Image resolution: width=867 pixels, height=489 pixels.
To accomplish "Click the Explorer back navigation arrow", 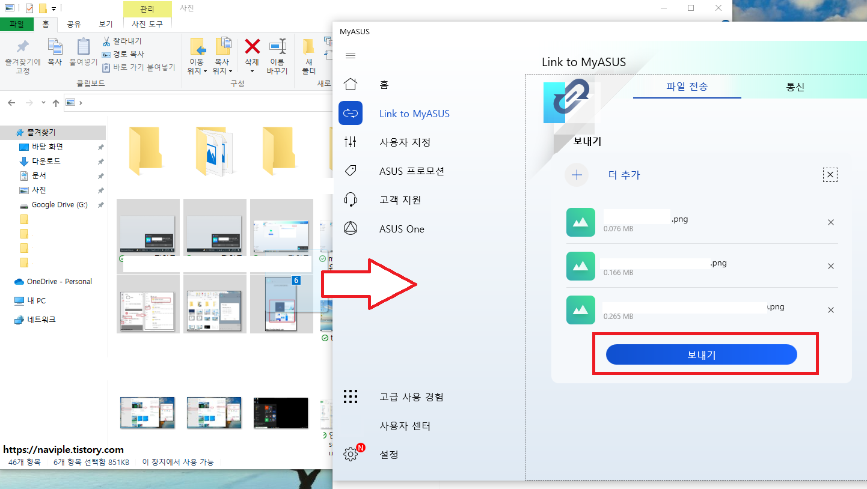I will [x=11, y=103].
